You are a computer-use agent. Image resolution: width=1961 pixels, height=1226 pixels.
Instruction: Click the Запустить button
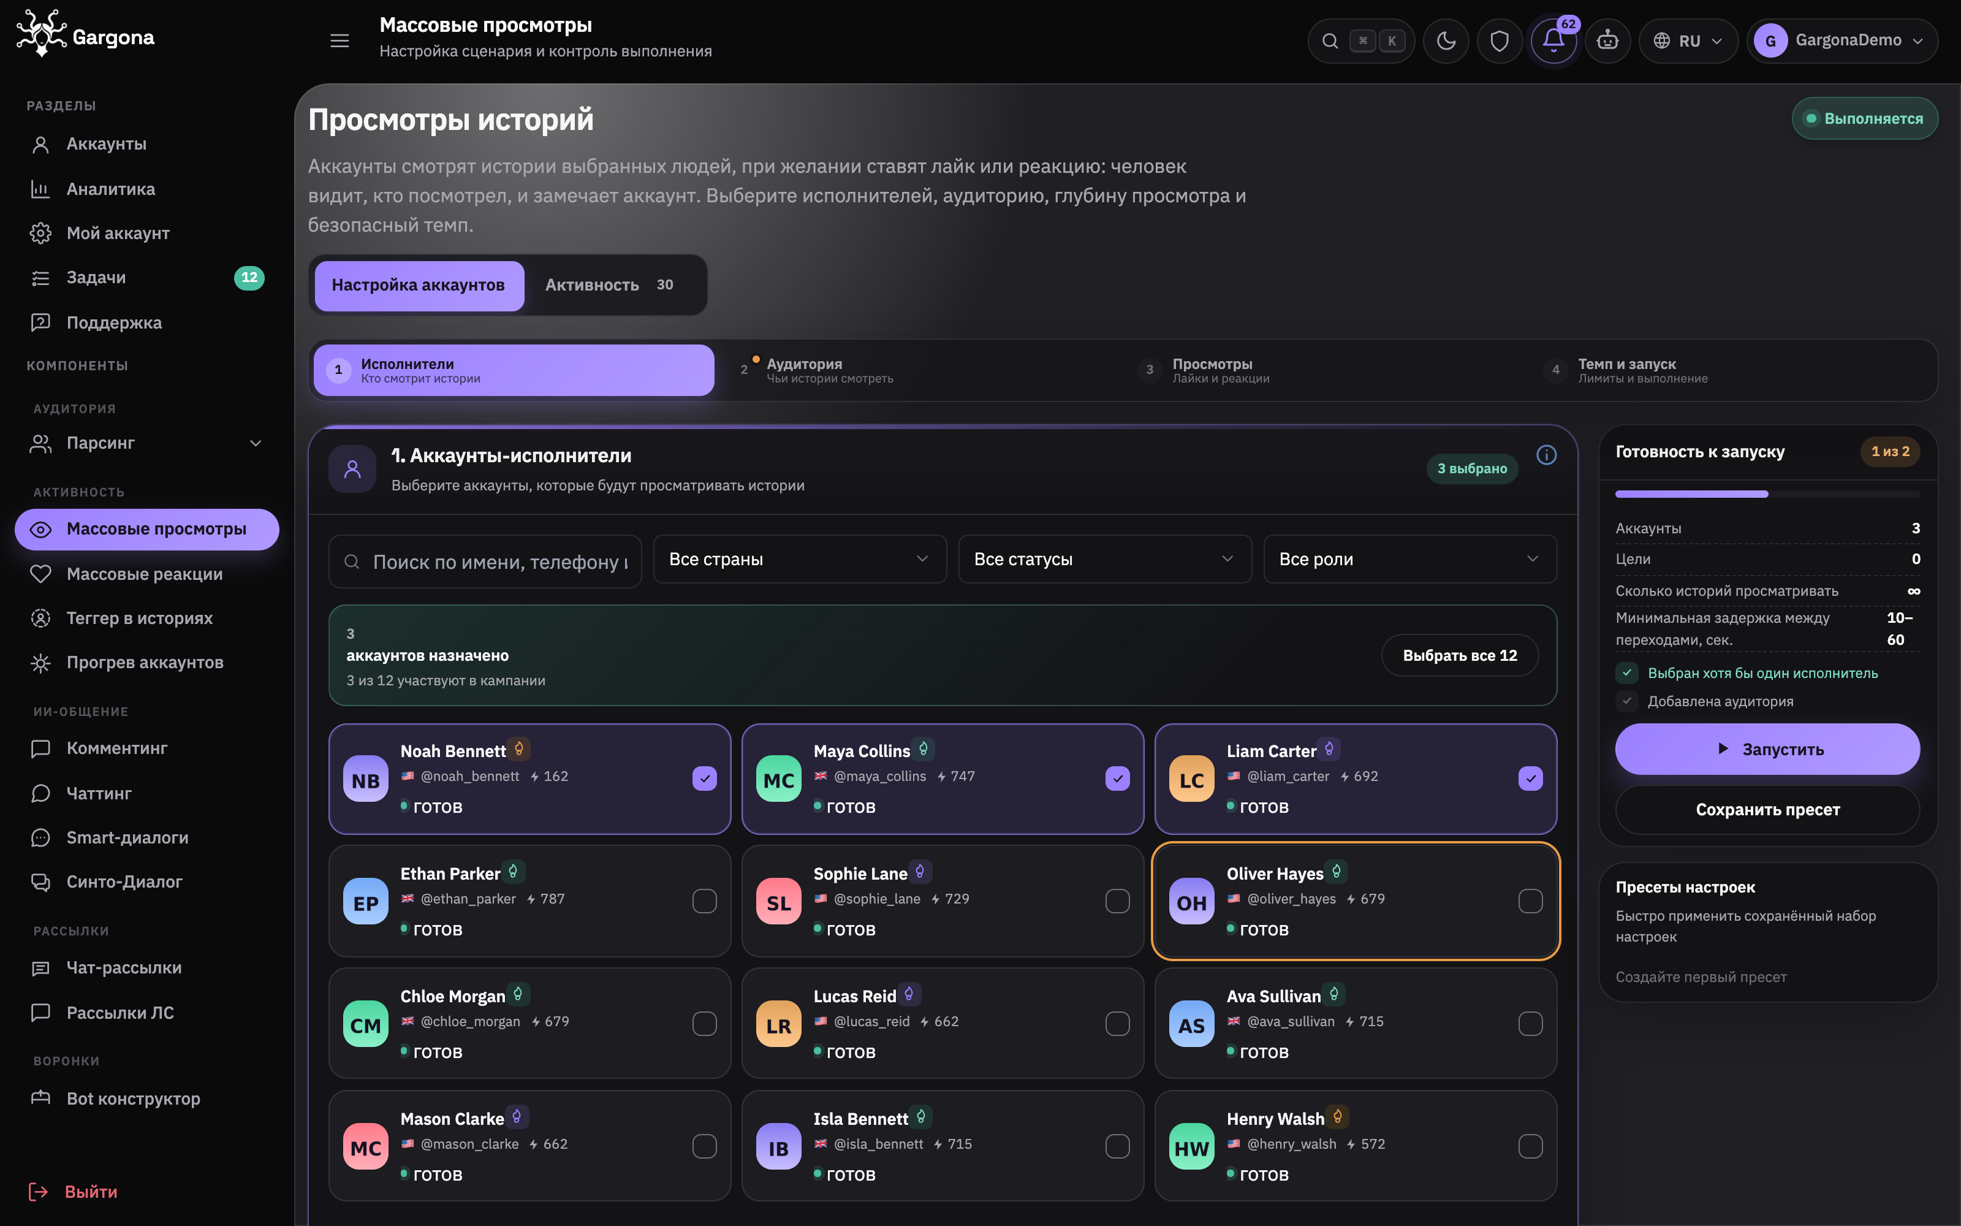point(1767,749)
